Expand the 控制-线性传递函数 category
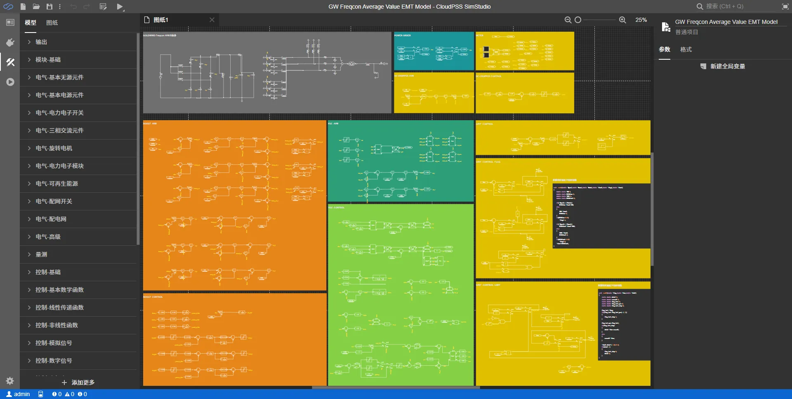This screenshot has height=399, width=792. (x=78, y=308)
